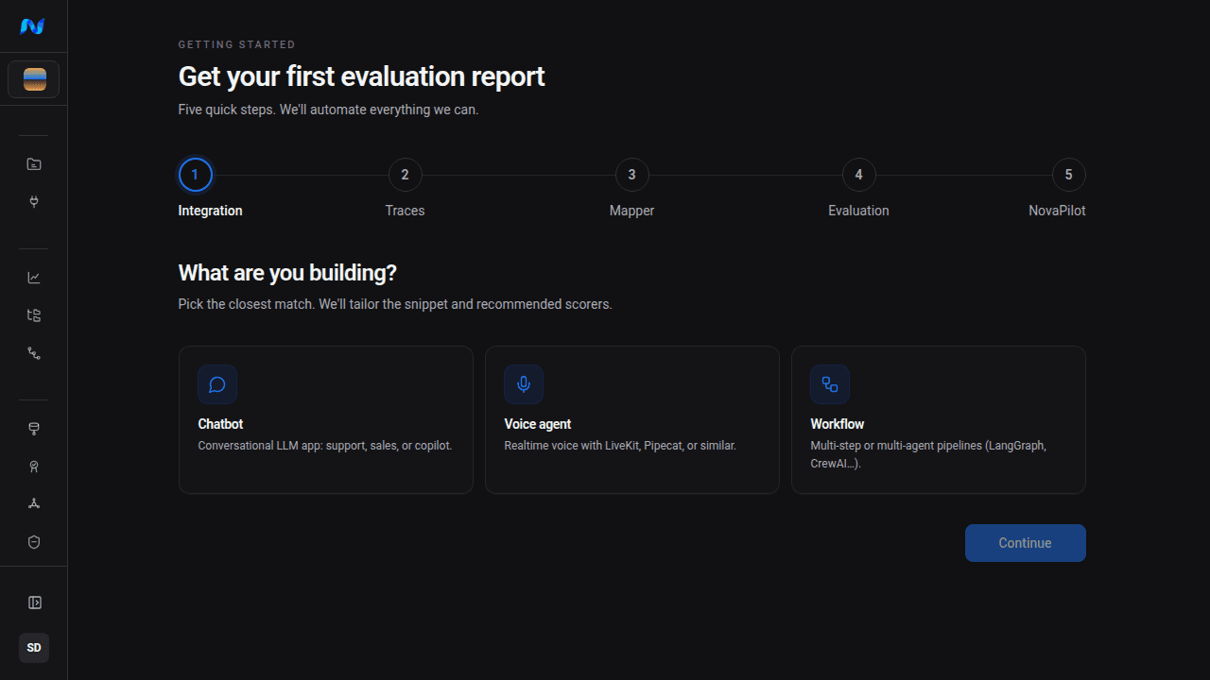Choose the Chatbot card title
This screenshot has width=1210, height=680.
tap(220, 424)
